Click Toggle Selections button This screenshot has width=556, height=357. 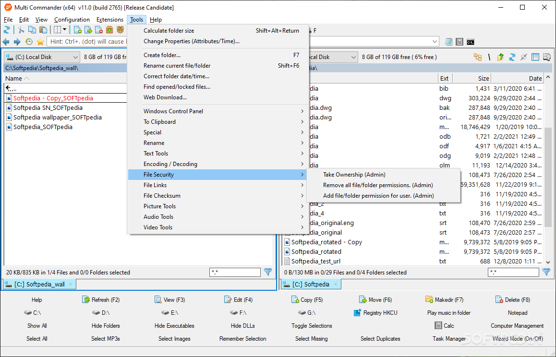click(x=312, y=325)
